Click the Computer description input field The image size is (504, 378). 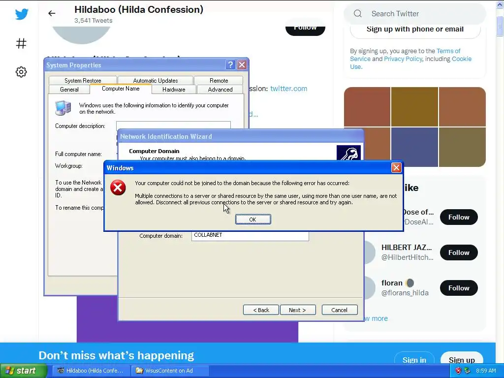(173, 125)
